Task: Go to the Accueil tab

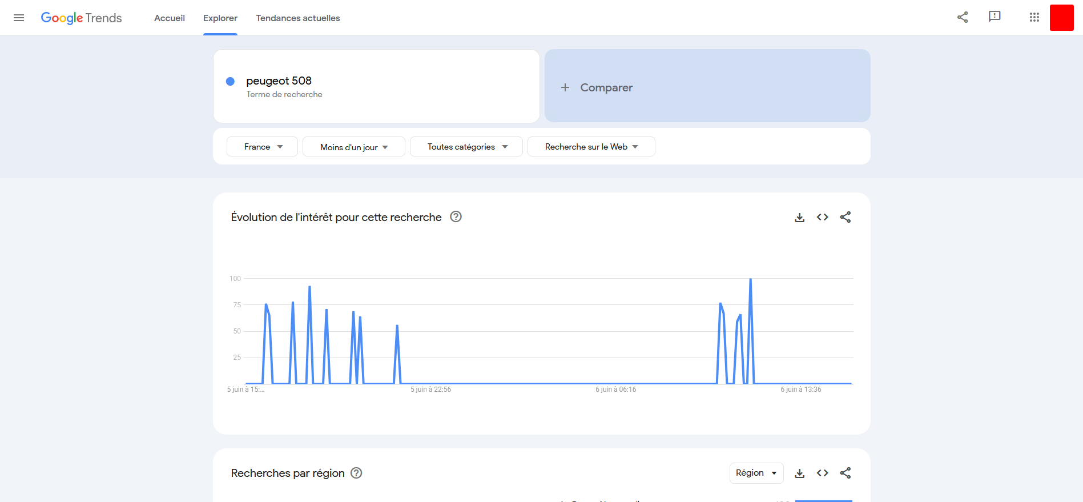Action: (x=170, y=18)
